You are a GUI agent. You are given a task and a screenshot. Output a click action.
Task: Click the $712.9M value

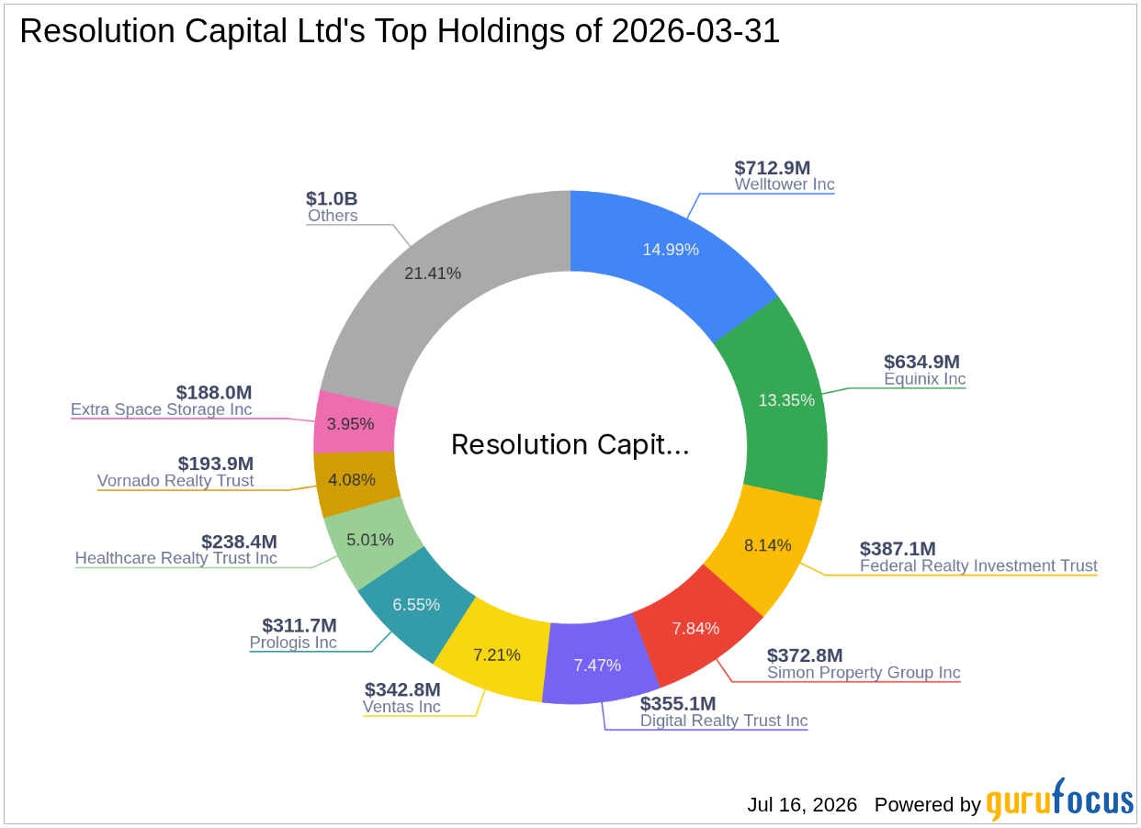(x=773, y=167)
